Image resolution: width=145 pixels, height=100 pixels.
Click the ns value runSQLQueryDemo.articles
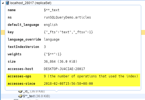pos(67,17)
